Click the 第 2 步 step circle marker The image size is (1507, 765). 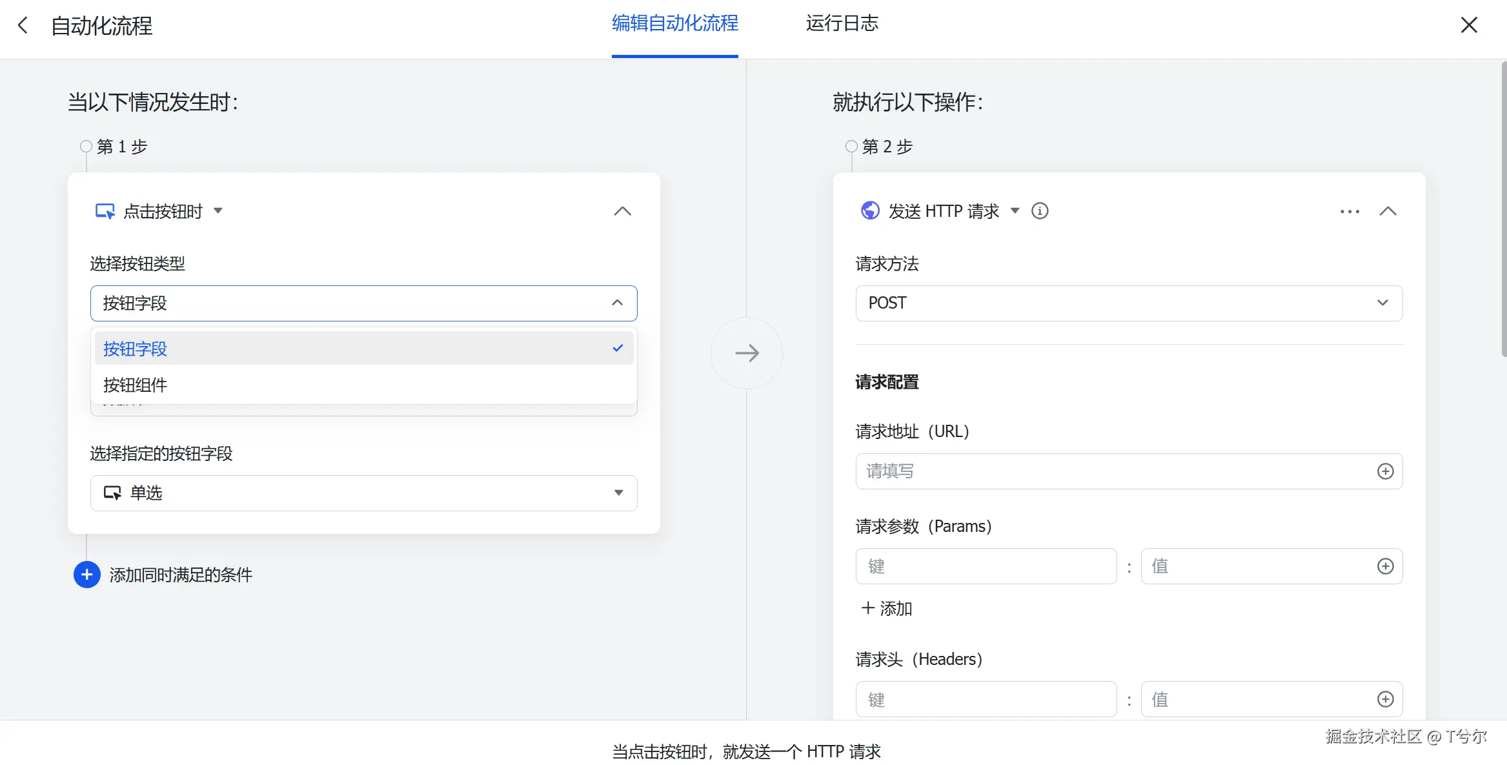(x=851, y=147)
